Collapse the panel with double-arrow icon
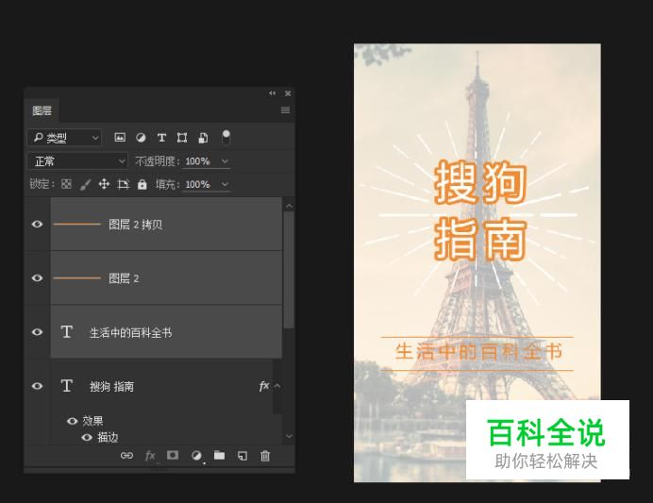653x503 pixels. point(272,93)
